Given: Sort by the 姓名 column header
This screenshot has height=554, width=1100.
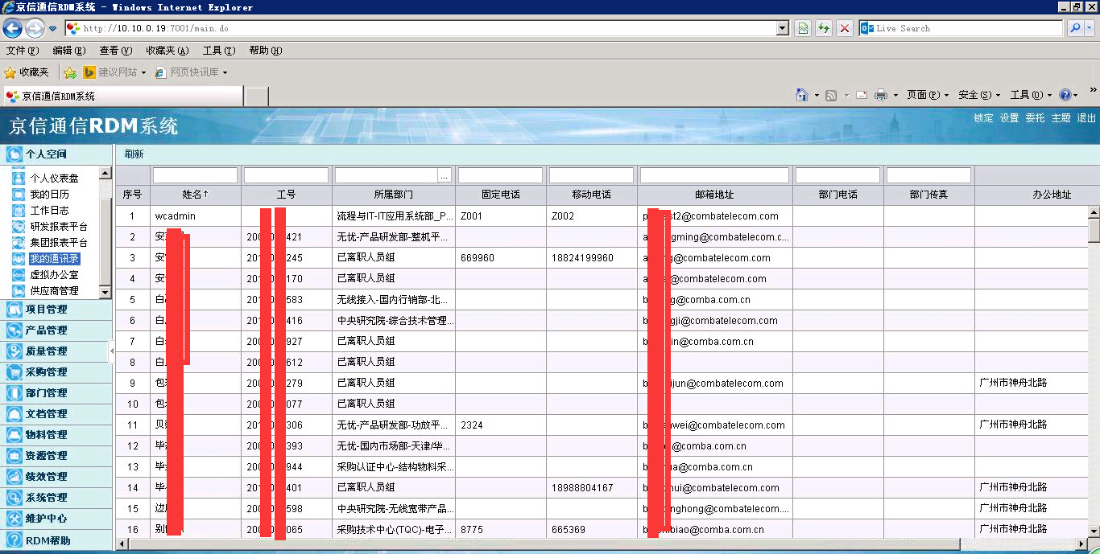Looking at the screenshot, I should pyautogui.click(x=195, y=195).
